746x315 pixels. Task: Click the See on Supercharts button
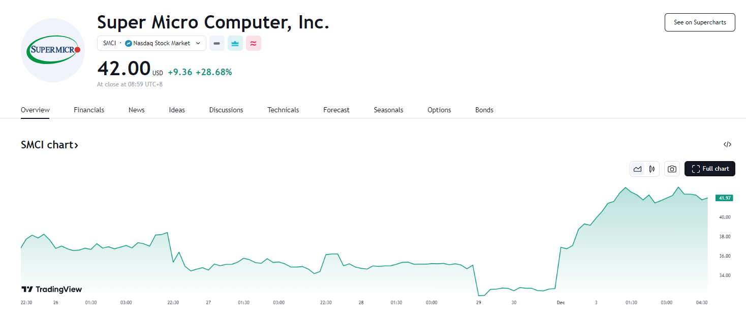[x=699, y=22]
